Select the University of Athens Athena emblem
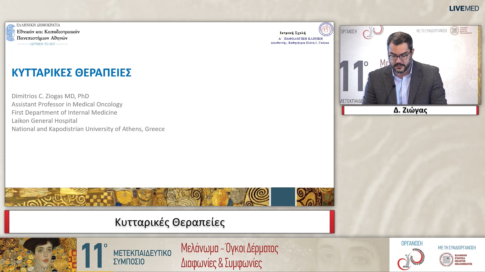 pyautogui.click(x=11, y=33)
